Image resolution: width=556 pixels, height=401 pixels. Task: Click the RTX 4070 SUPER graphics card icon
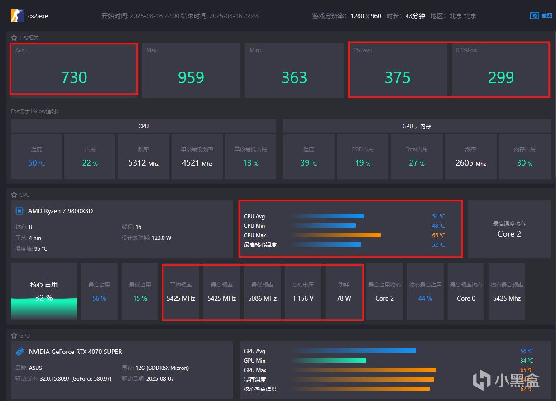[20, 352]
